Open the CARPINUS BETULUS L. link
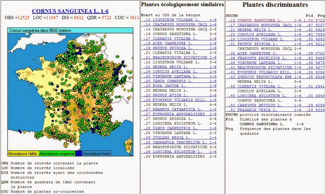The image size is (326, 195). click(x=275, y=105)
